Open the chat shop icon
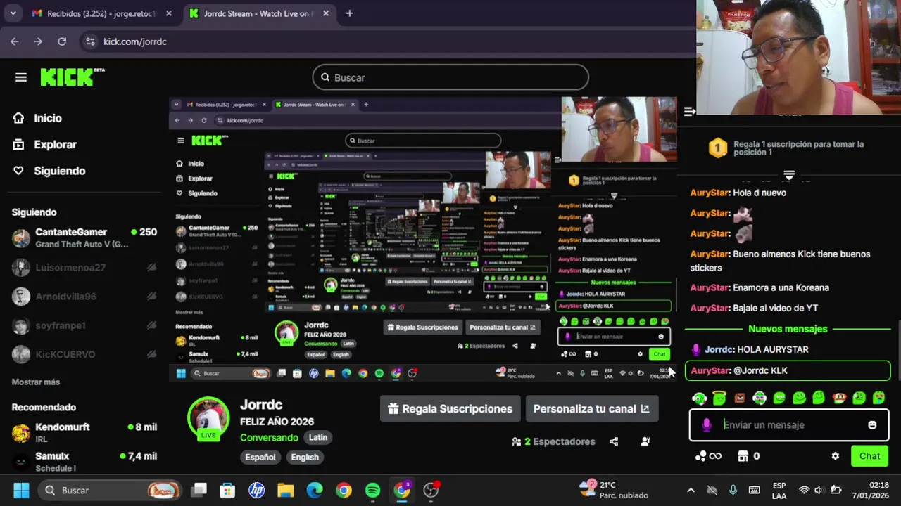This screenshot has height=506, width=901. coord(743,456)
